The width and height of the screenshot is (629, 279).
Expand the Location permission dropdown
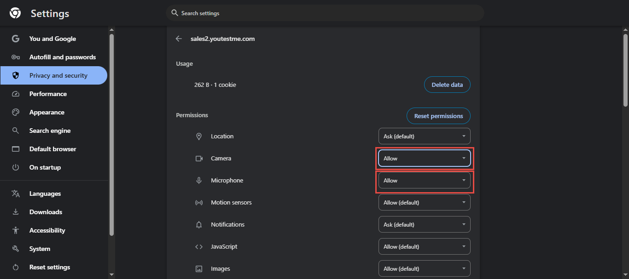pos(424,137)
